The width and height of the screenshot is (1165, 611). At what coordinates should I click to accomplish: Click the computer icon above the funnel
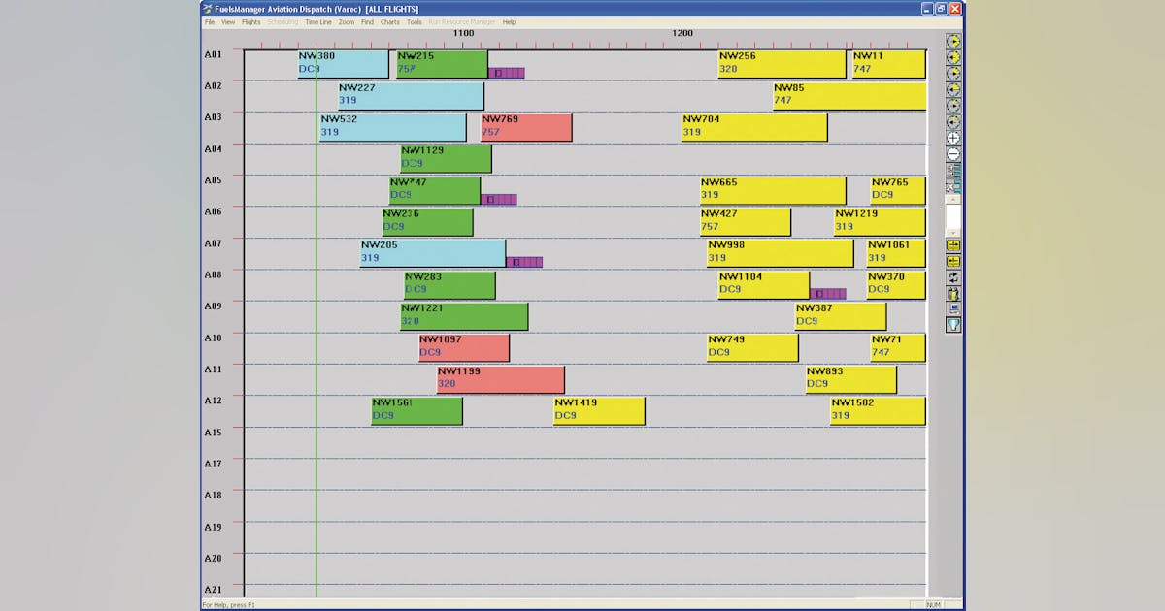pos(953,309)
